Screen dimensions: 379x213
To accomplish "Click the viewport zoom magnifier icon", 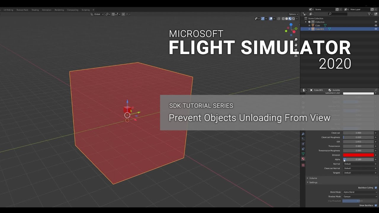I will (296, 40).
